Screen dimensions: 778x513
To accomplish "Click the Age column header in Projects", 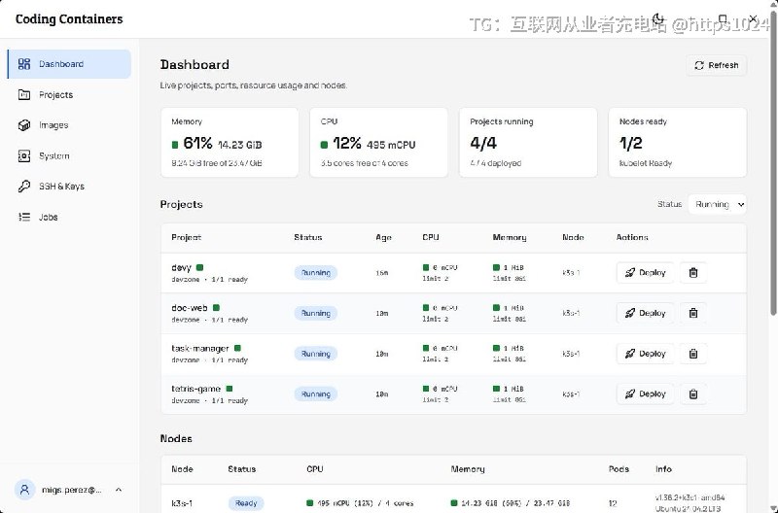I will [383, 237].
